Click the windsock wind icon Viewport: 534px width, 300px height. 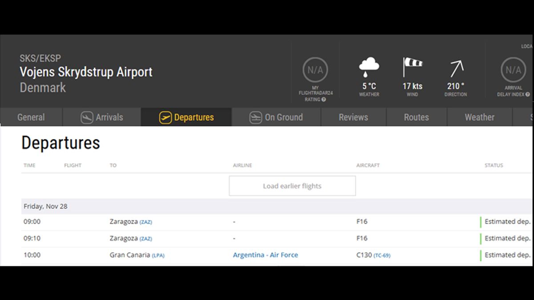pos(412,67)
